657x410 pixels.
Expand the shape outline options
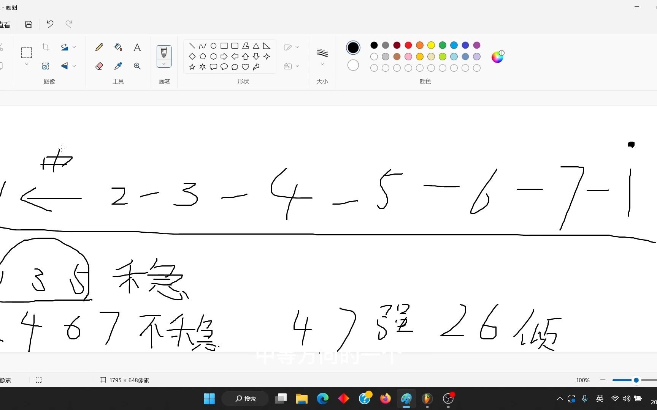point(298,47)
